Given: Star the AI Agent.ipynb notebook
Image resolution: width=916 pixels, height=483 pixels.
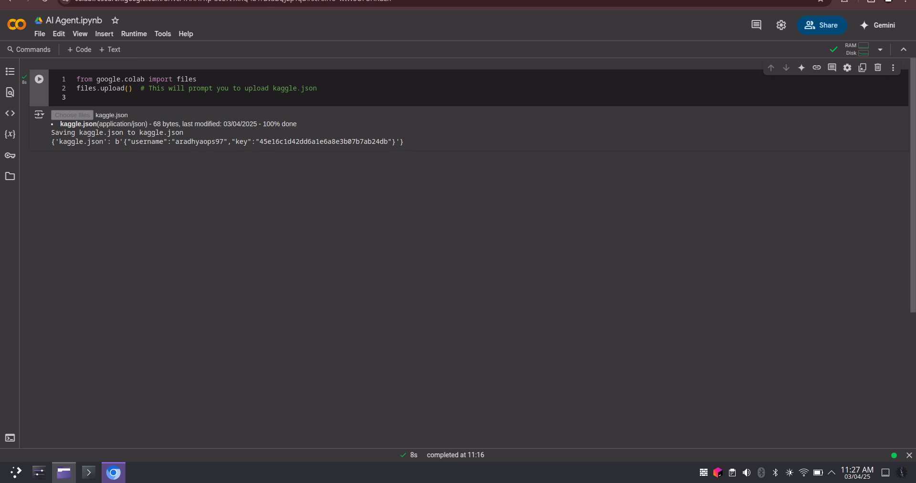Looking at the screenshot, I should (x=115, y=20).
